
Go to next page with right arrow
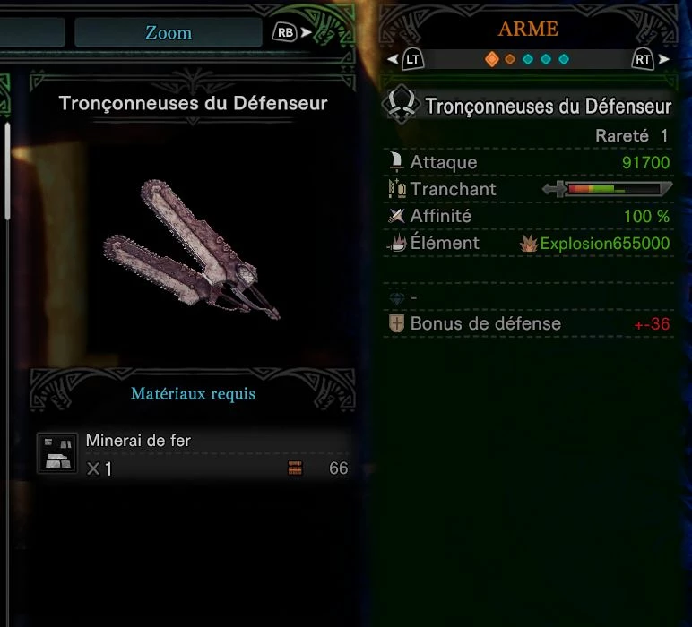[x=663, y=59]
